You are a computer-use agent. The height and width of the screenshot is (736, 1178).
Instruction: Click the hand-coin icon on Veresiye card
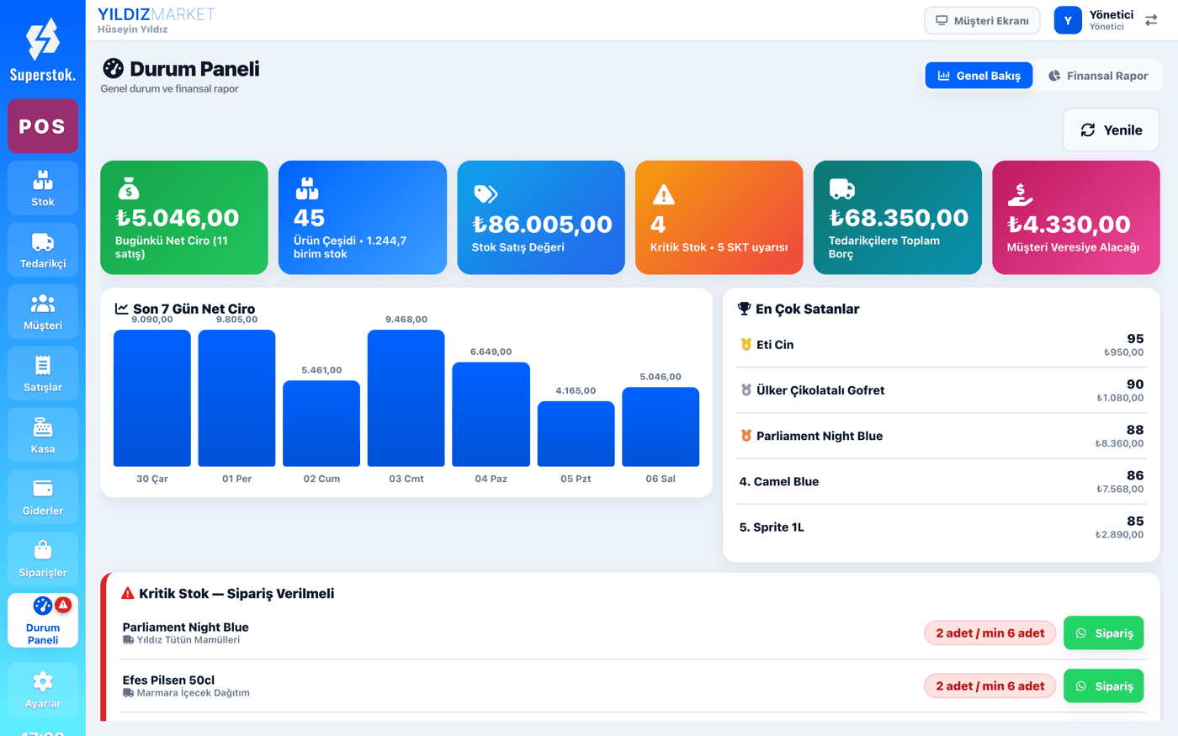(x=1020, y=194)
